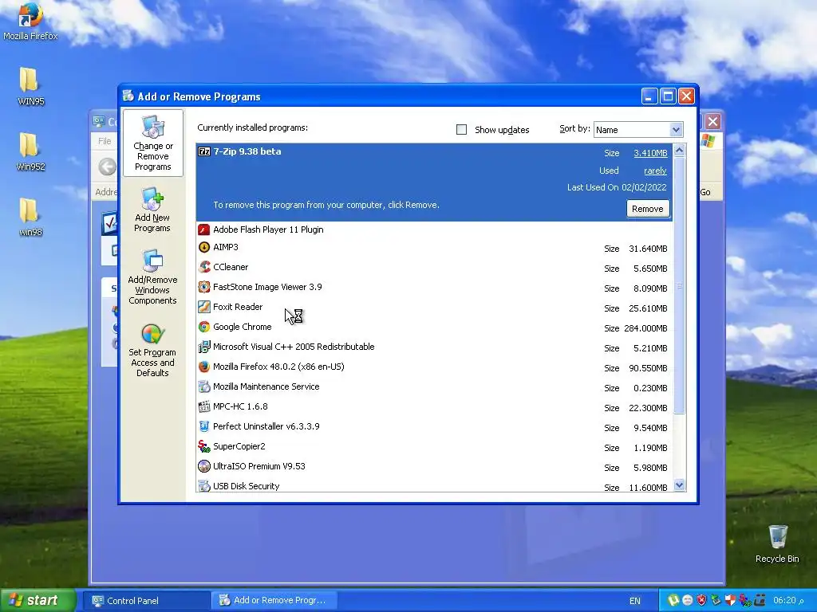Click the 284.000MB Chrome size value
The height and width of the screenshot is (612, 817).
pos(645,328)
